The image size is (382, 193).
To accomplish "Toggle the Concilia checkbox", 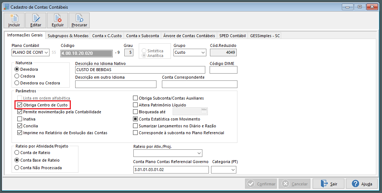I will (x=20, y=126).
